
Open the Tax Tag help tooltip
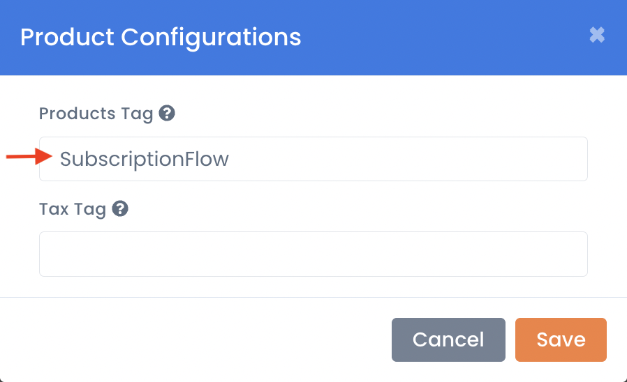[x=120, y=208]
